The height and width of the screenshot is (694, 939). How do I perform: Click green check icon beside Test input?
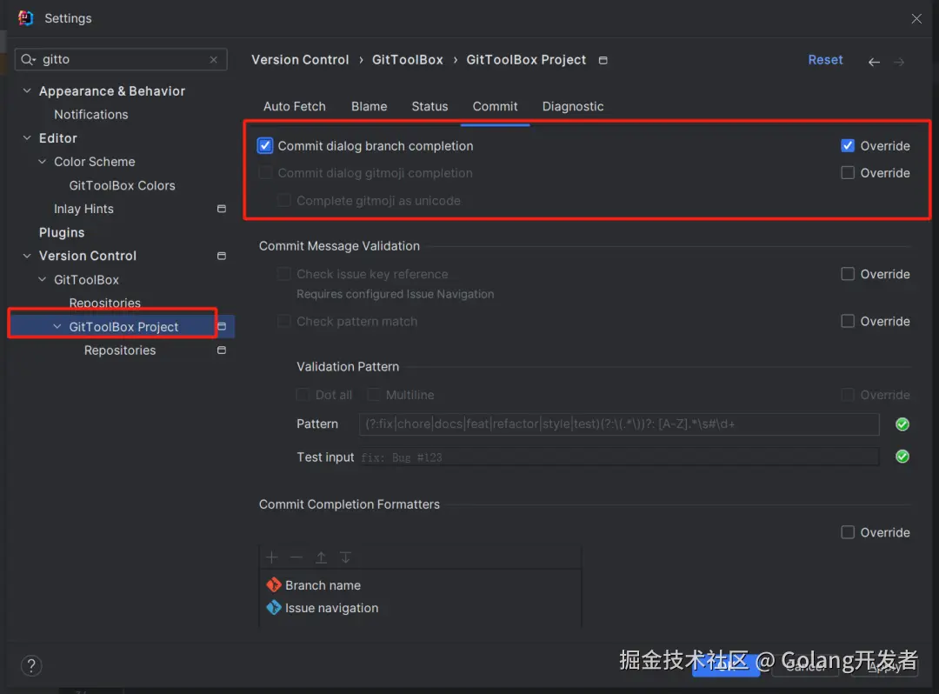click(902, 457)
